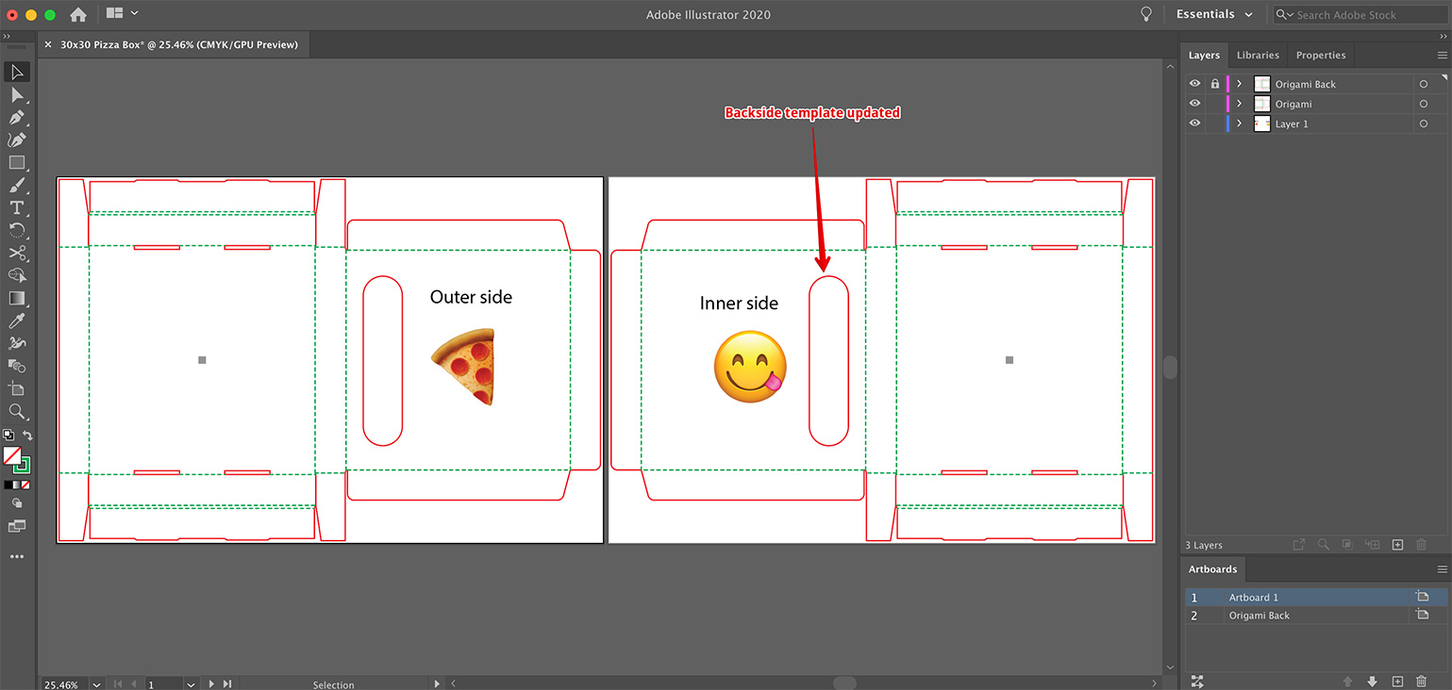This screenshot has height=690, width=1452.
Task: Select the Rotate tool
Action: 17,231
